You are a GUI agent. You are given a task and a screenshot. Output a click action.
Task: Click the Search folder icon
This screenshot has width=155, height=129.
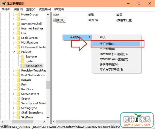(x=18, y=99)
